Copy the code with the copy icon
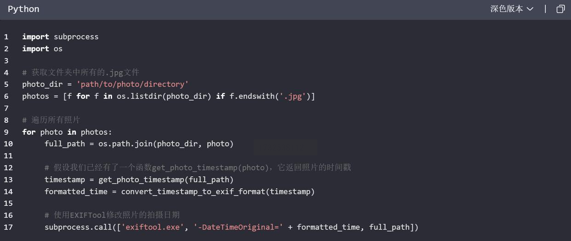 (x=560, y=9)
